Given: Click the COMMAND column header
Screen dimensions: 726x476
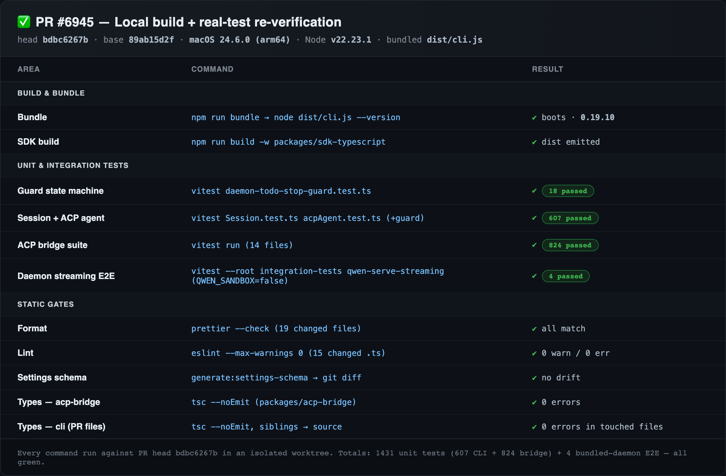Looking at the screenshot, I should pos(212,69).
